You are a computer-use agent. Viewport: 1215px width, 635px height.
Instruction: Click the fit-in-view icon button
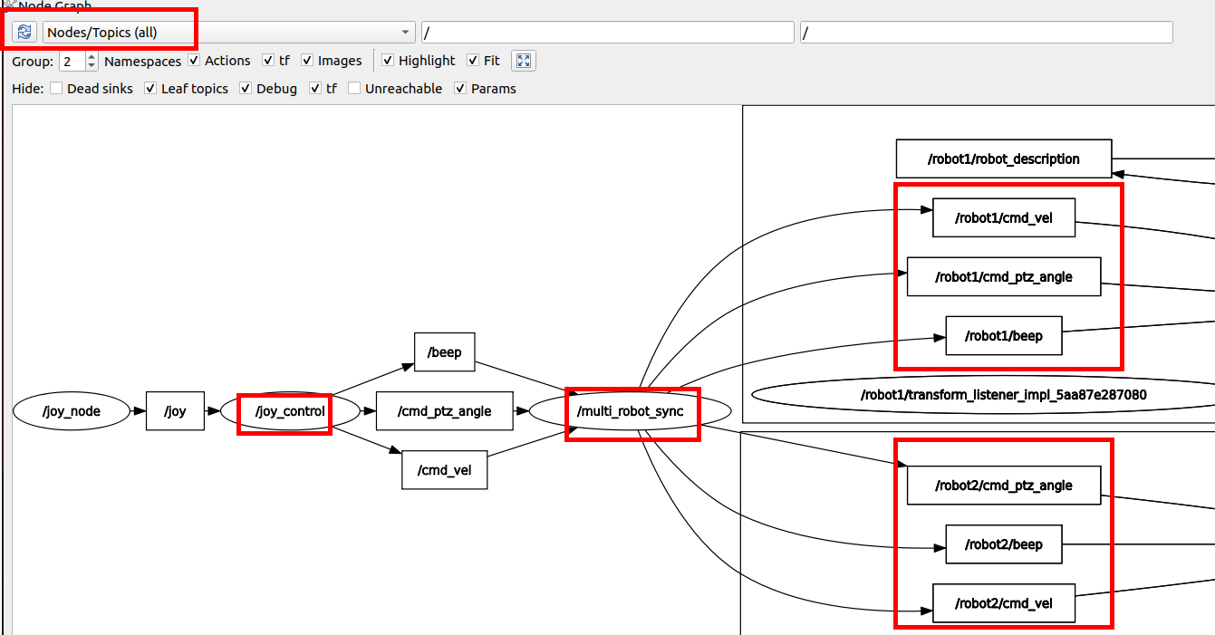524,61
